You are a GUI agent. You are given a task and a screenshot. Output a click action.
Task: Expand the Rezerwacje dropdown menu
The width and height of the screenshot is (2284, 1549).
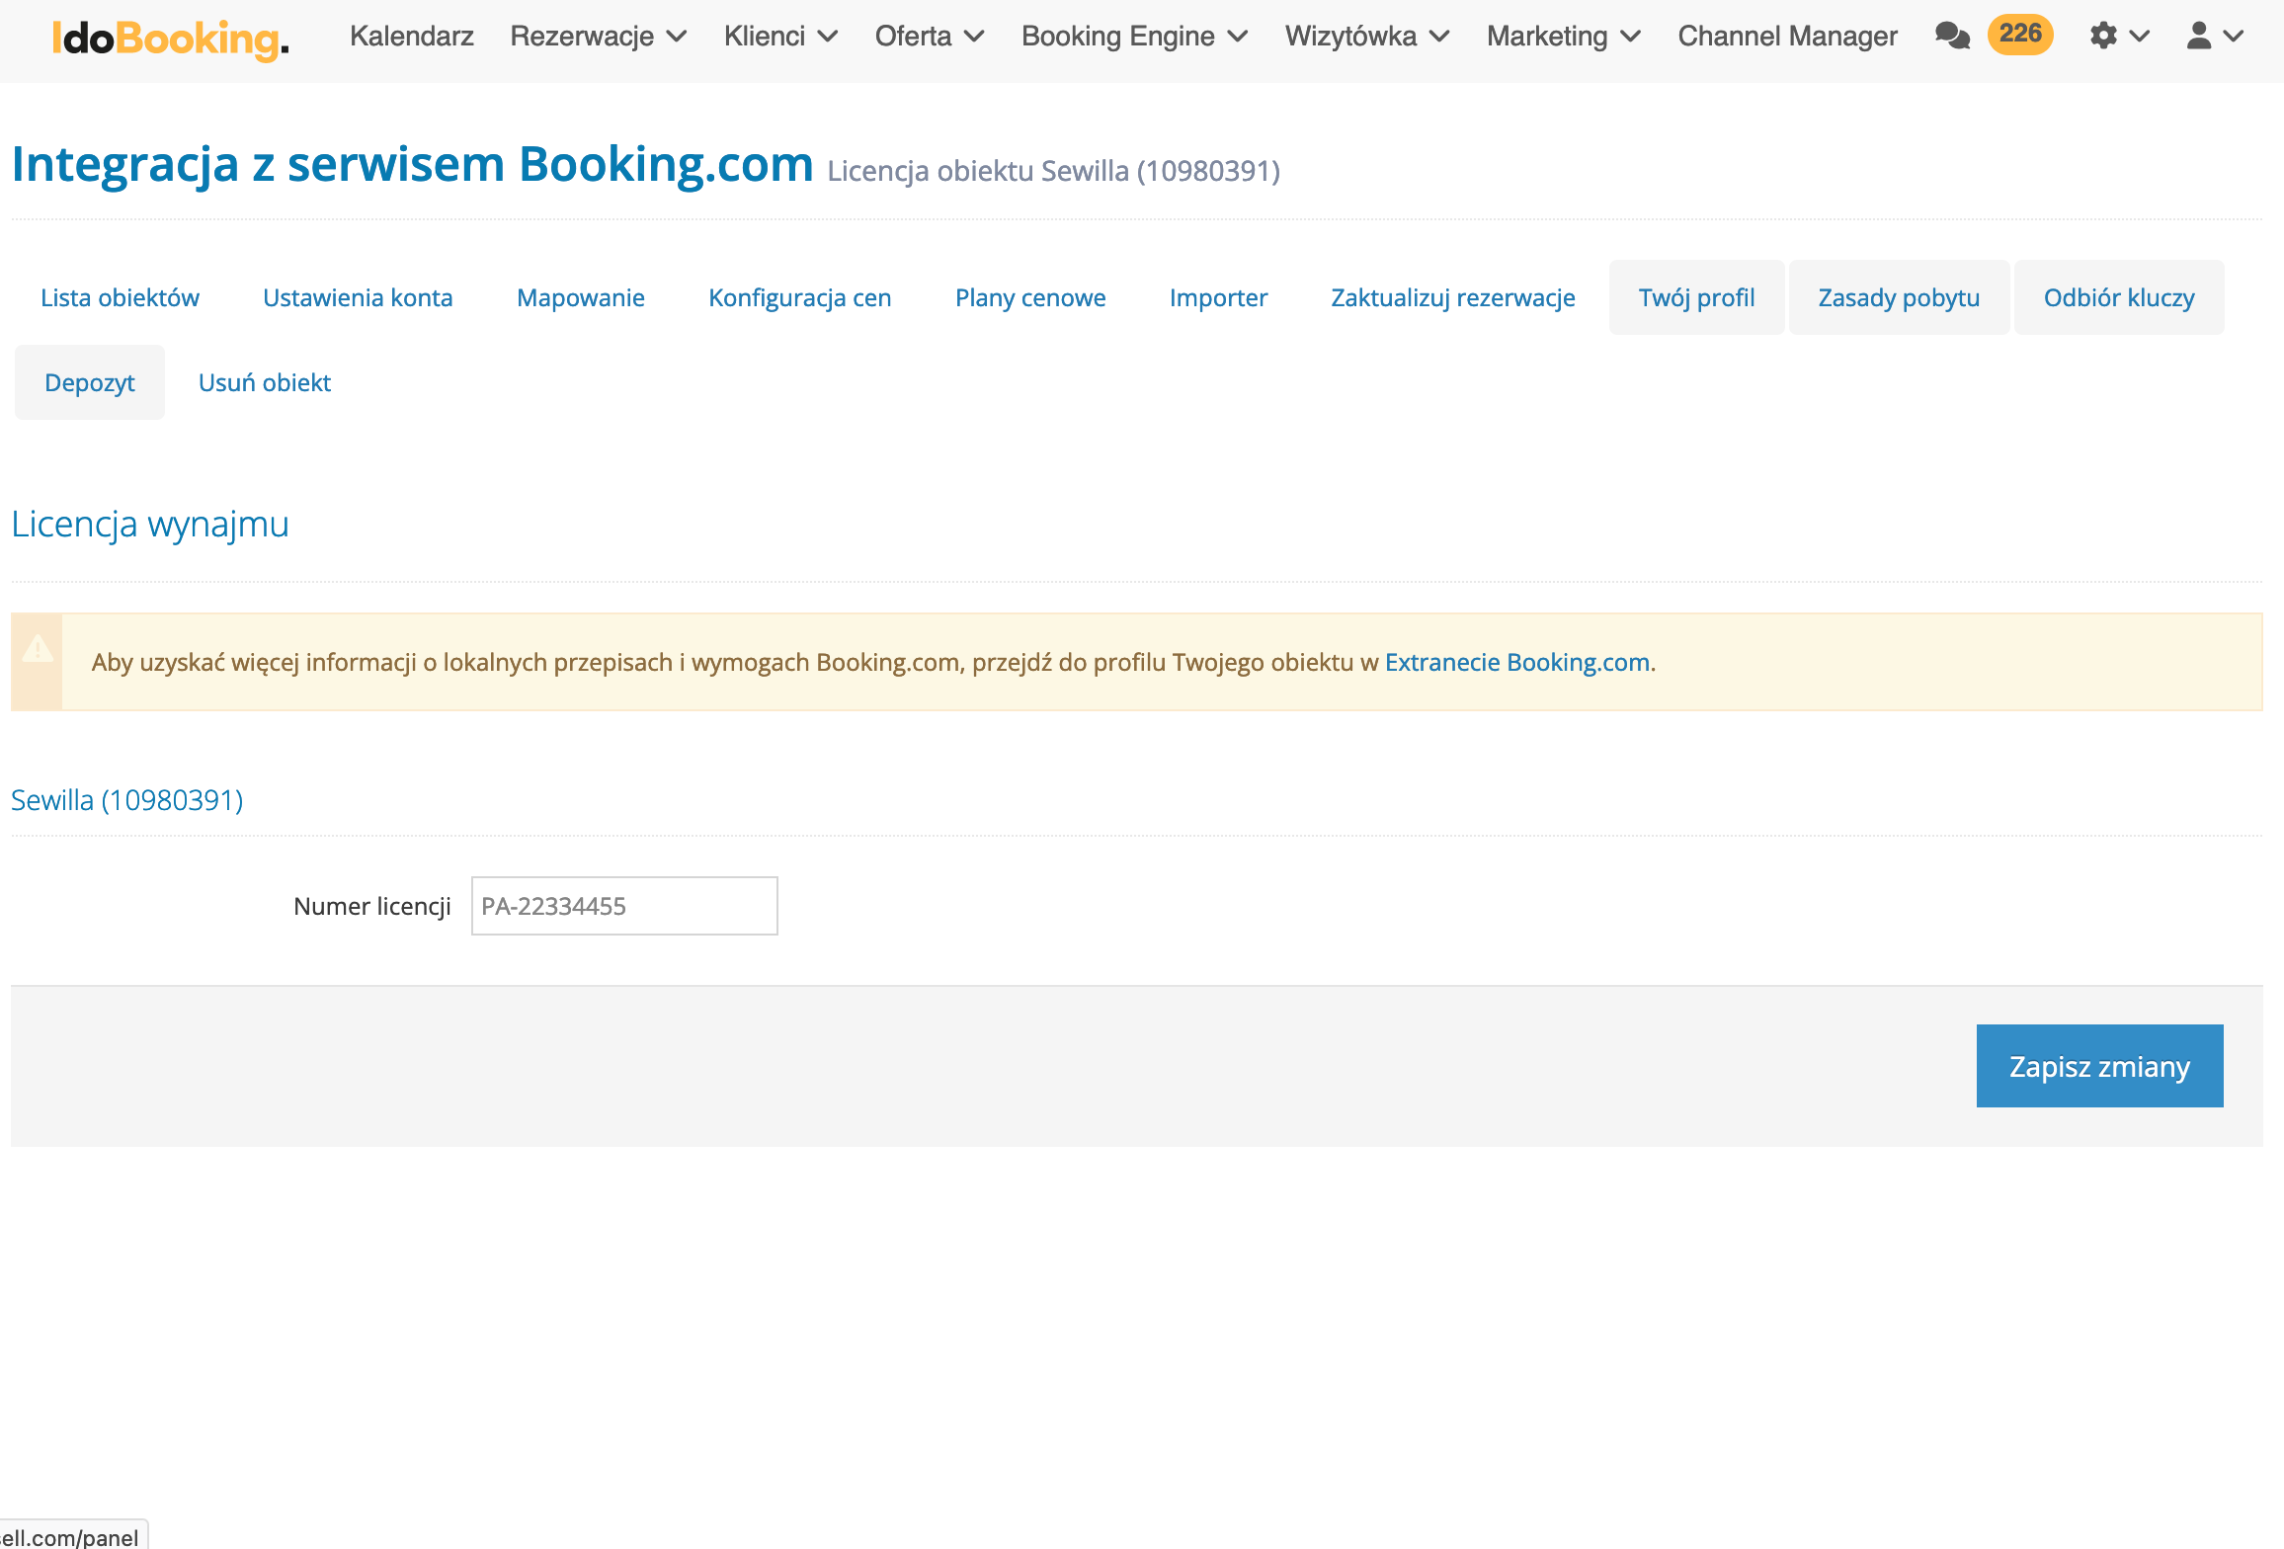tap(598, 37)
